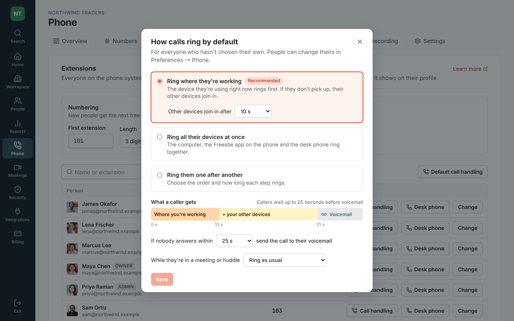Click Desk phone for Marcus Lee
The height and width of the screenshot is (321, 514).
[x=425, y=248]
